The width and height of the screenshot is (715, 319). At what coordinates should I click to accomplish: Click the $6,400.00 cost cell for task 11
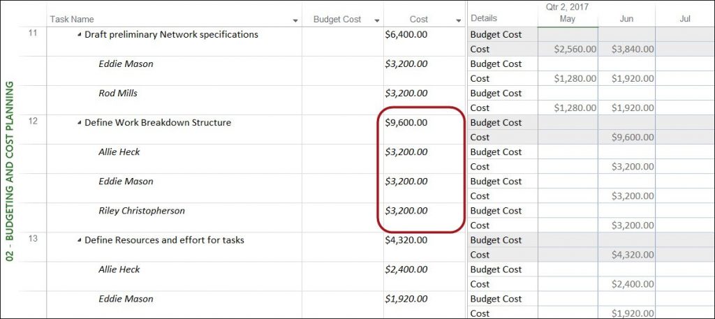click(424, 41)
